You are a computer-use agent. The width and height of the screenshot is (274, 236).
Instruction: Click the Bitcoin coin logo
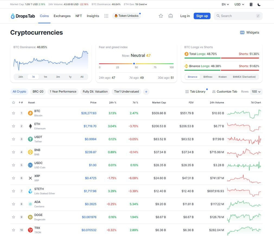tap(30, 113)
